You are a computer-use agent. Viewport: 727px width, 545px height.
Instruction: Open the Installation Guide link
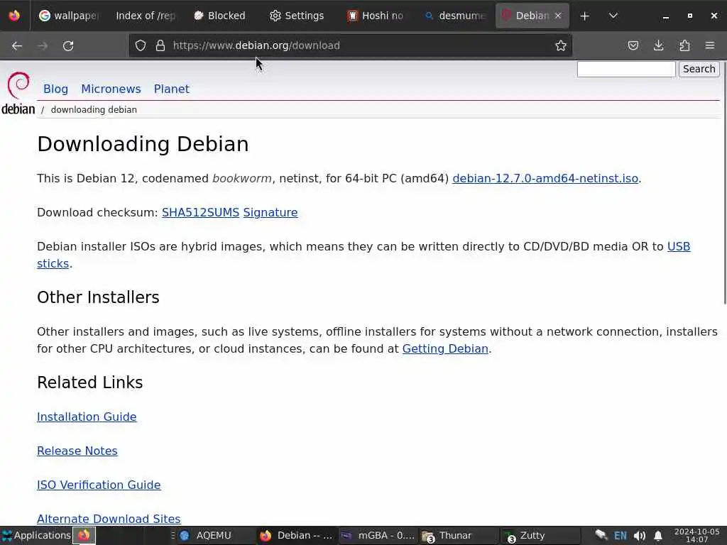(87, 417)
